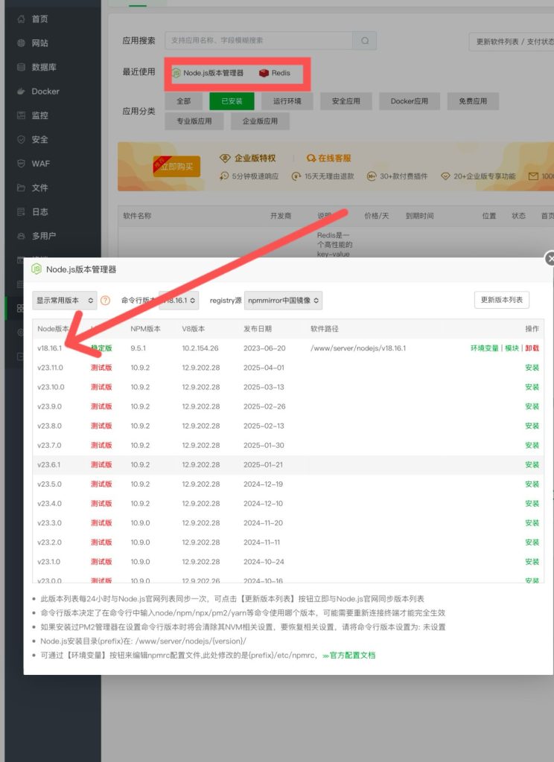Screen dimensions: 554x762
Task: Click 安装 for version v23.7.0
Action: 532,446
